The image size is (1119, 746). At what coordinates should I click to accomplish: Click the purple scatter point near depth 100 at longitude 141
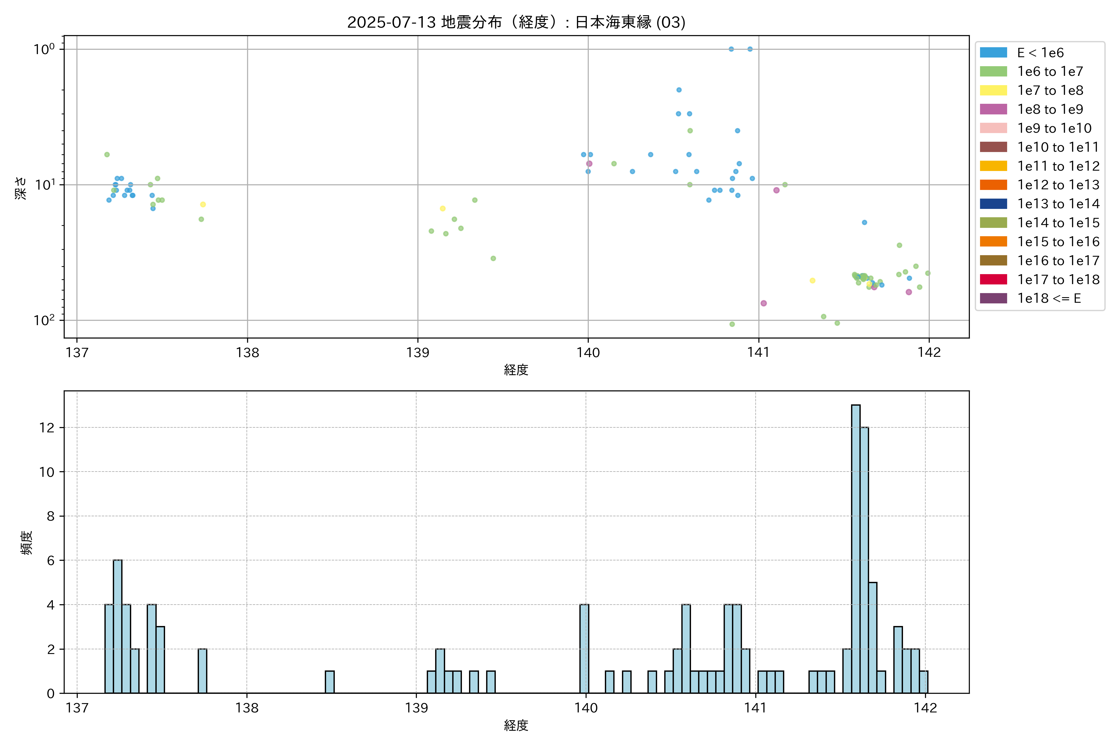(764, 303)
